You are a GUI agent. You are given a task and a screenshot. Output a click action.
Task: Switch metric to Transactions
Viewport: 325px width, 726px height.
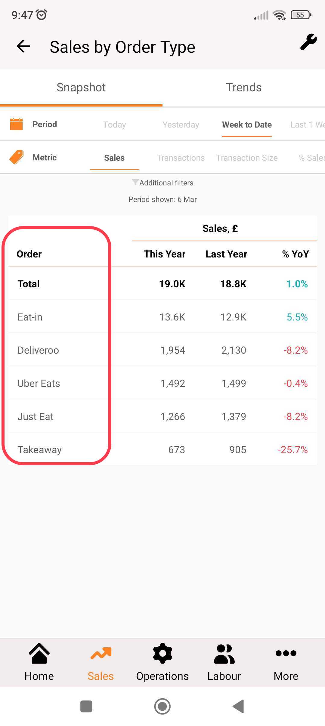pos(181,158)
